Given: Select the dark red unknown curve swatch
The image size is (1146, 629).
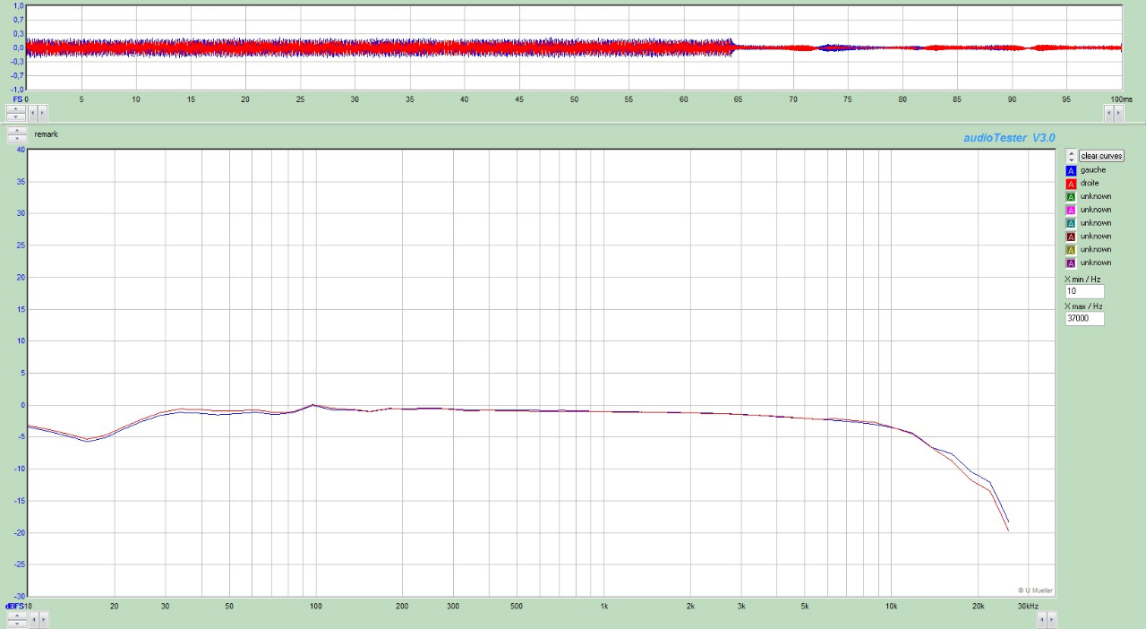Looking at the screenshot, I should point(1071,237).
